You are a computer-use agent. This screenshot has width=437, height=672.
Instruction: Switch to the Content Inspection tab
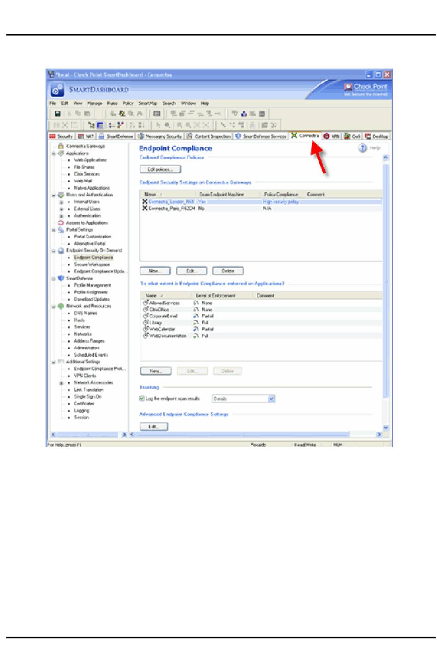point(209,136)
